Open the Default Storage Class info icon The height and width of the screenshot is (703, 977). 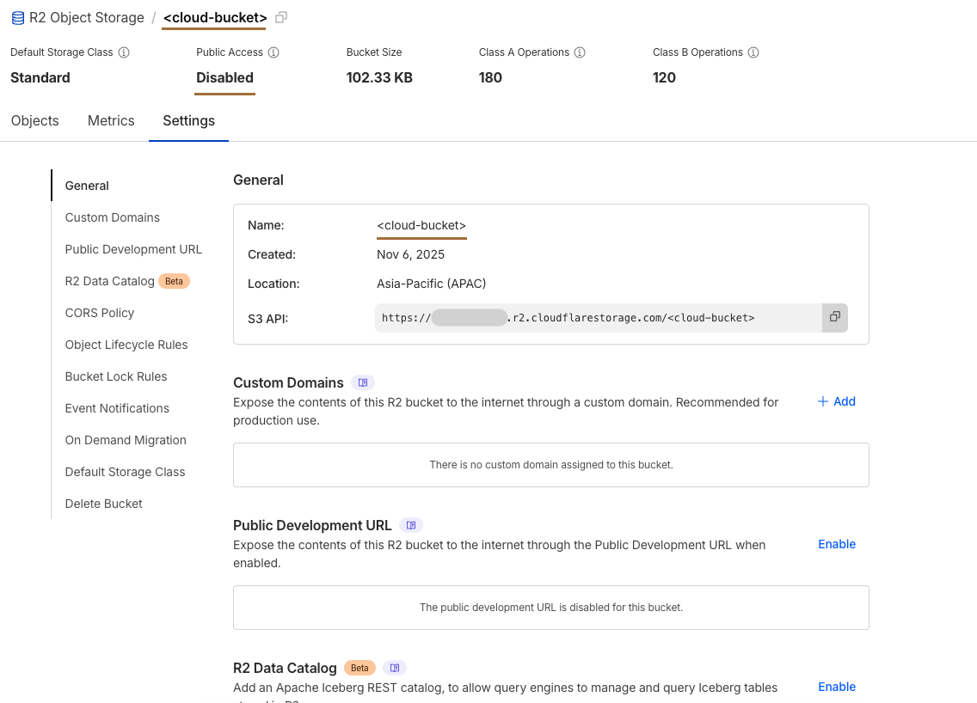pos(125,52)
